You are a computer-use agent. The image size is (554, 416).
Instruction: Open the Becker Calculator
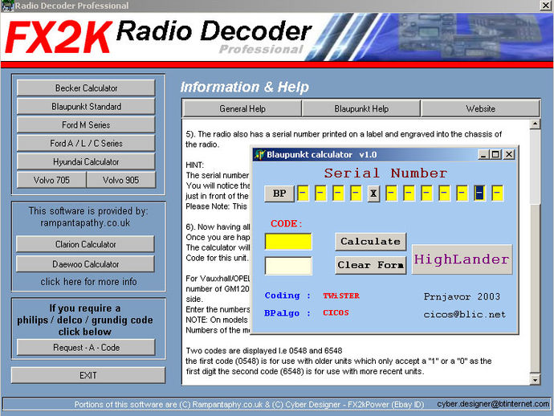coord(86,88)
